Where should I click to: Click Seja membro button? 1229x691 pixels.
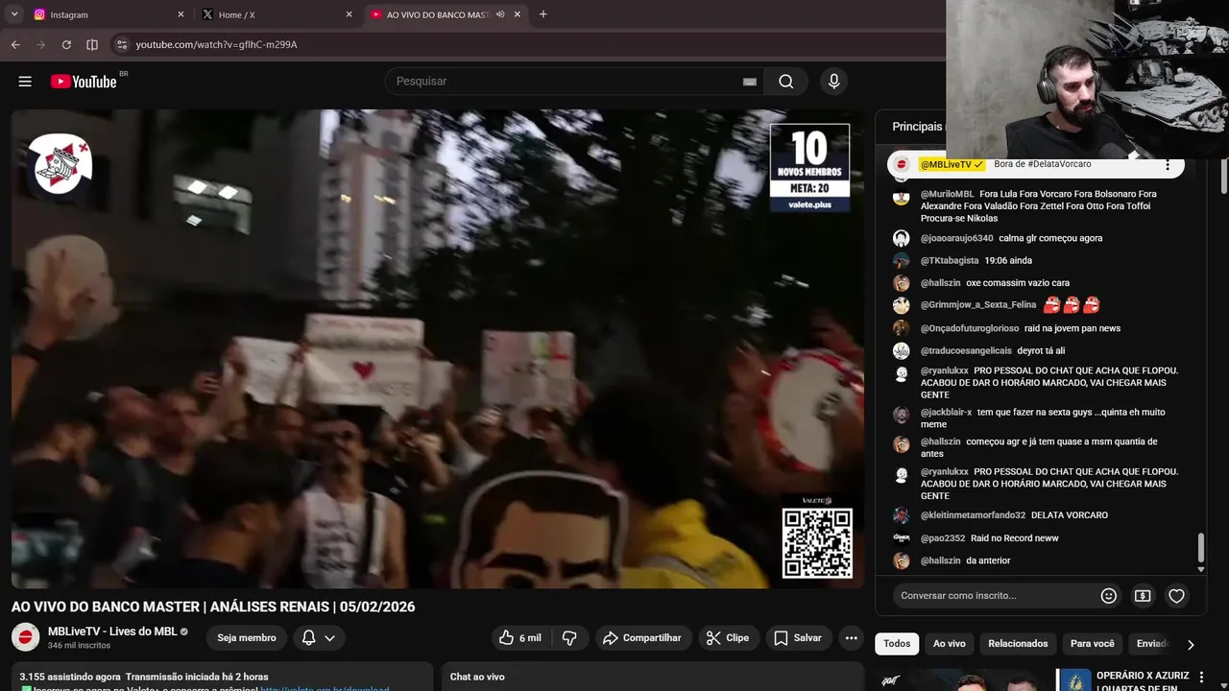[x=247, y=638]
